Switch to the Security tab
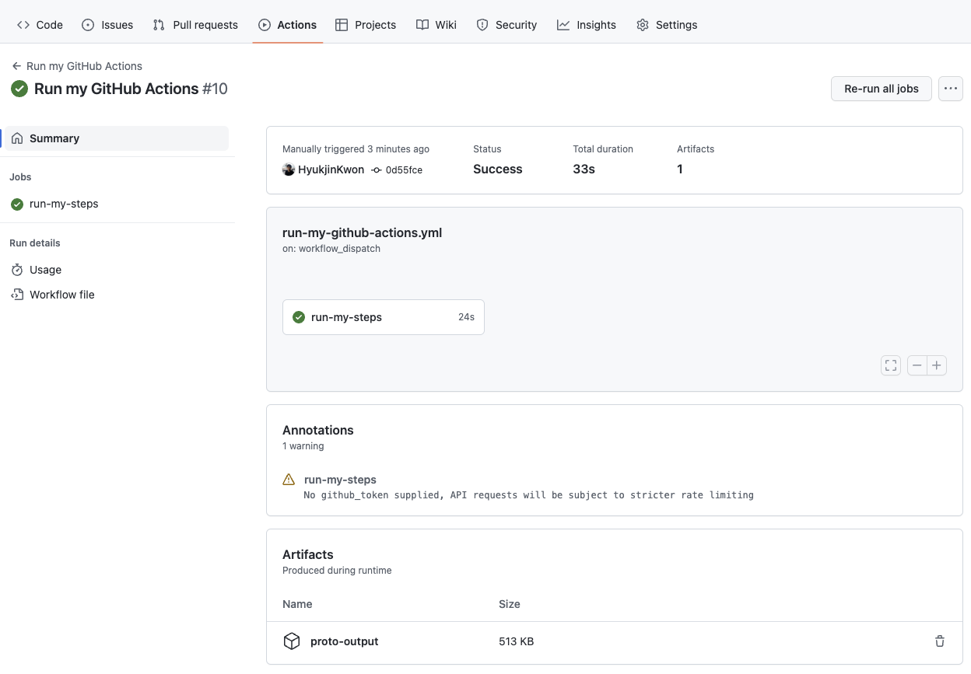 click(x=507, y=25)
